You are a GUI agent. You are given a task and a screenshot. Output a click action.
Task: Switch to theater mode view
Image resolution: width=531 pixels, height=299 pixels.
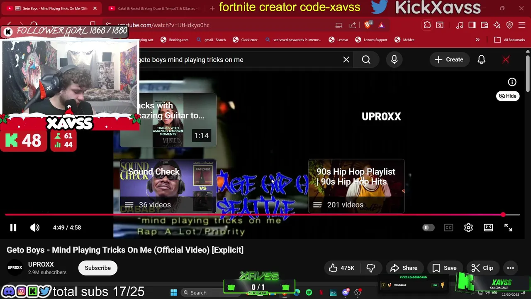[x=488, y=228]
